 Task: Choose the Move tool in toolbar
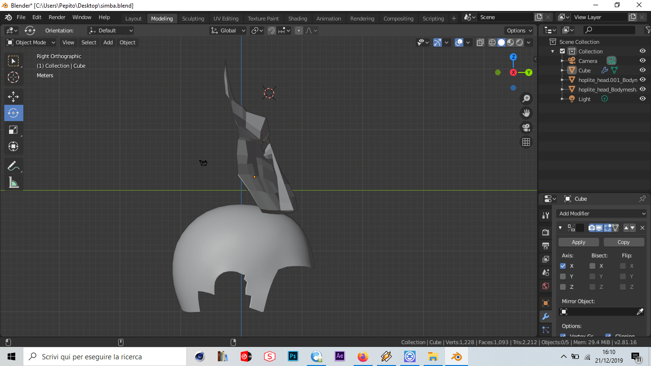[x=13, y=97]
